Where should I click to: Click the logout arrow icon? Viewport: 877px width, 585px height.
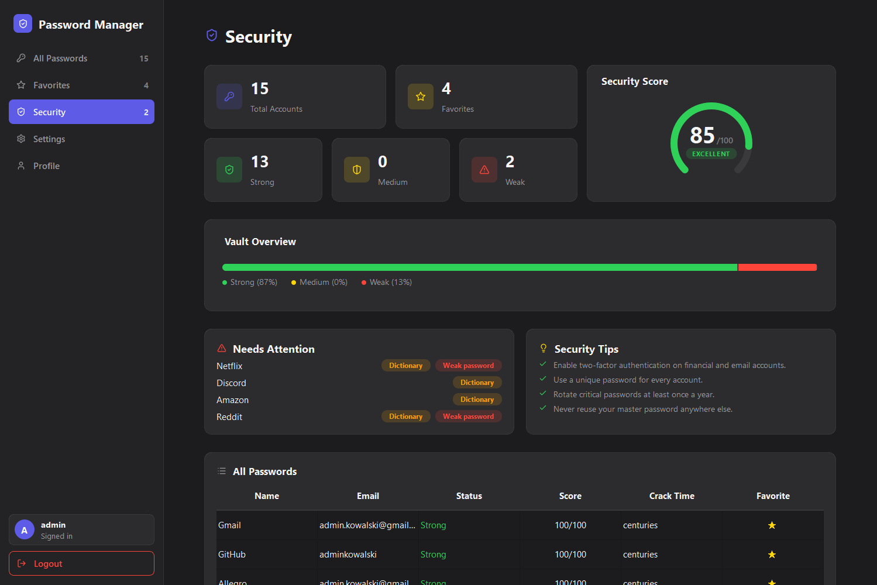[x=22, y=563]
